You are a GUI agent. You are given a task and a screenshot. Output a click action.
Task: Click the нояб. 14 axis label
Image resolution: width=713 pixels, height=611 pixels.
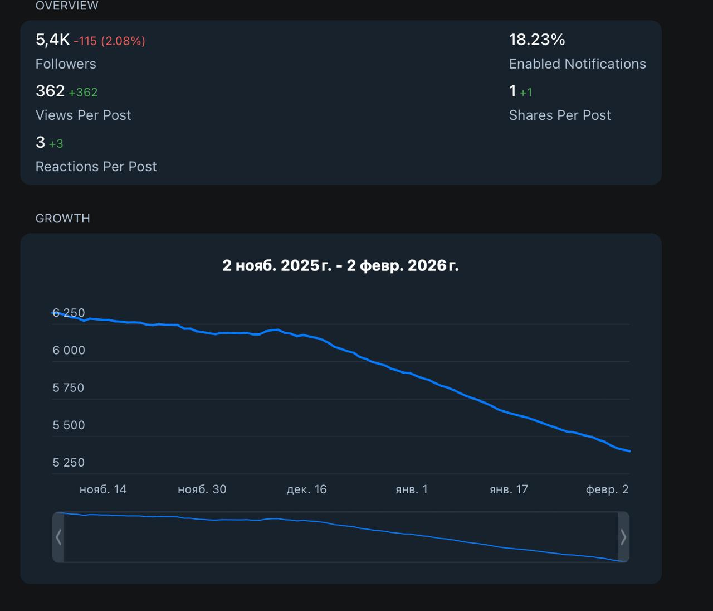click(x=103, y=489)
